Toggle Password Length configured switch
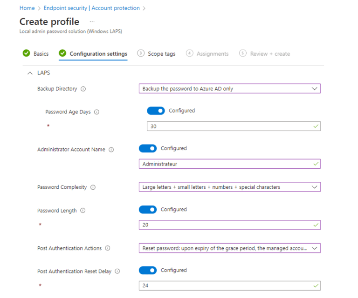 coord(148,210)
